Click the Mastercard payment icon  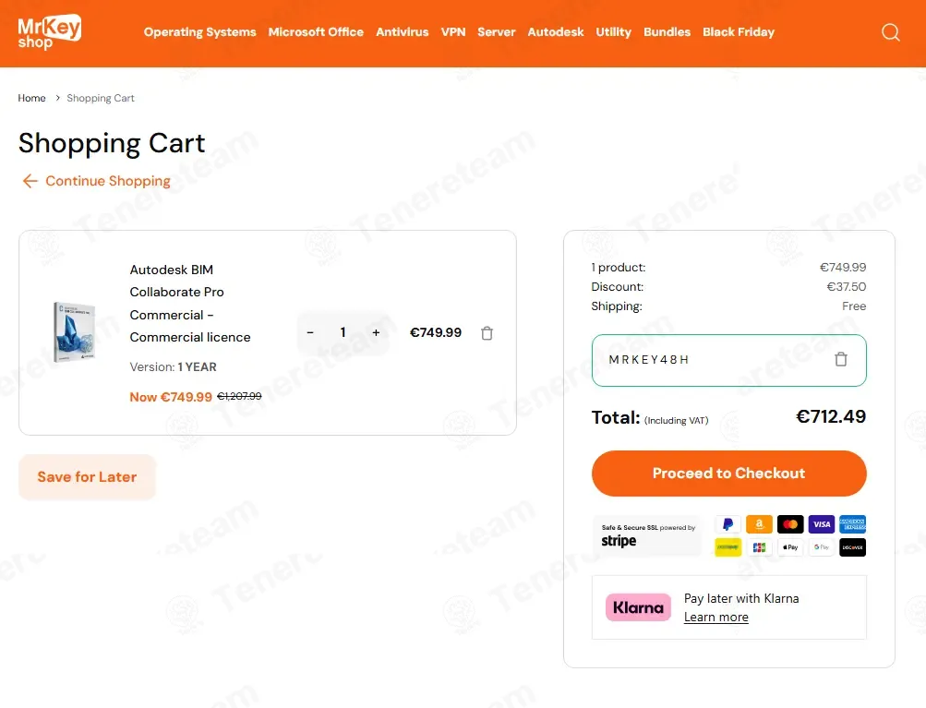coord(790,524)
